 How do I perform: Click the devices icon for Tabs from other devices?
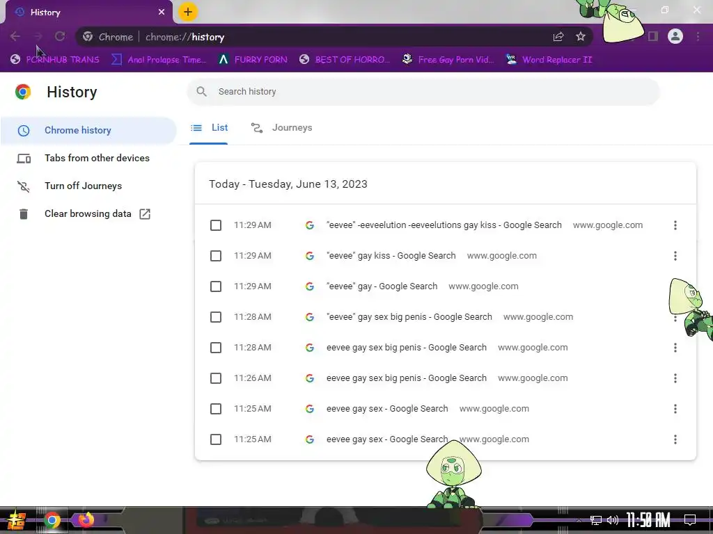24,159
